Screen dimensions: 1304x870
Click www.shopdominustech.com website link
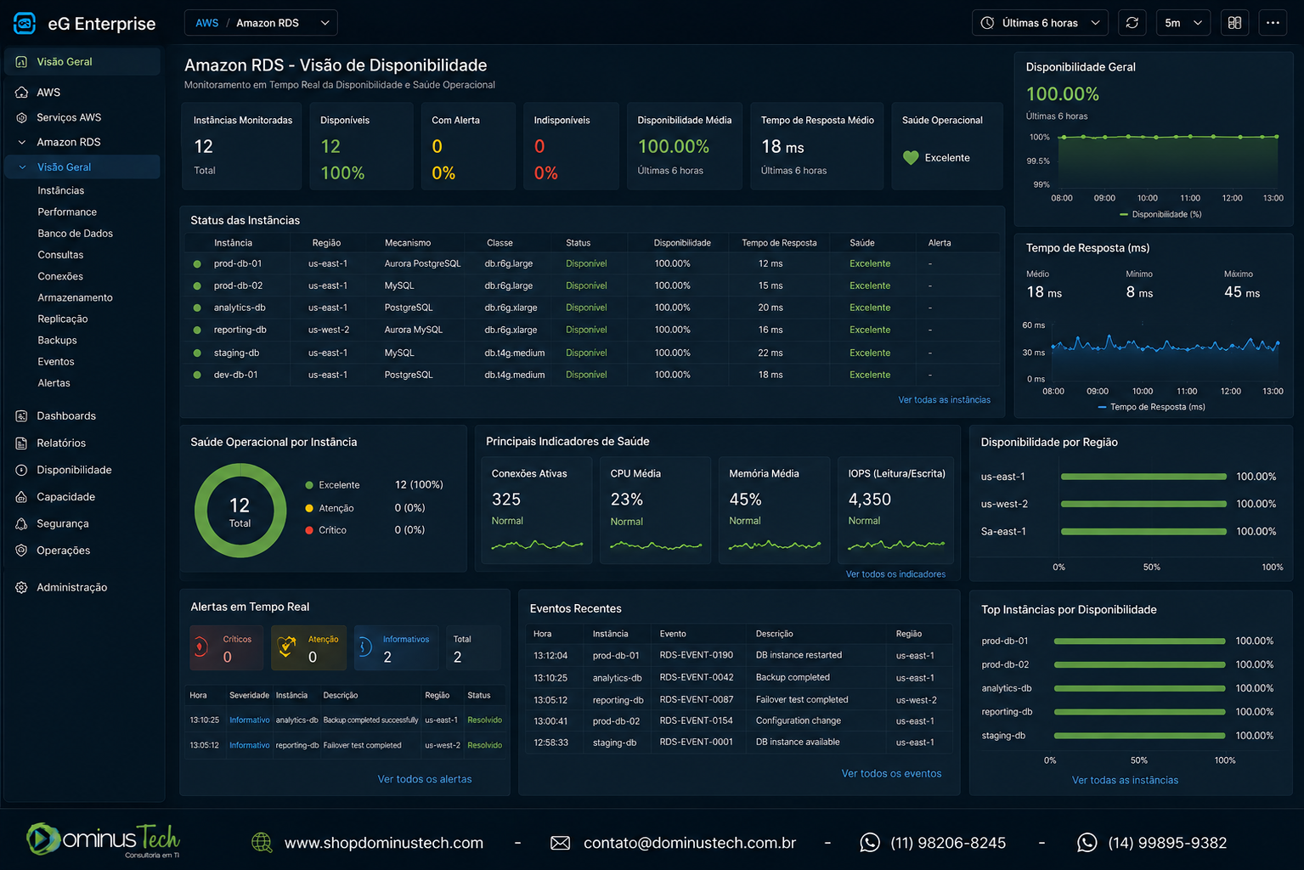(384, 843)
